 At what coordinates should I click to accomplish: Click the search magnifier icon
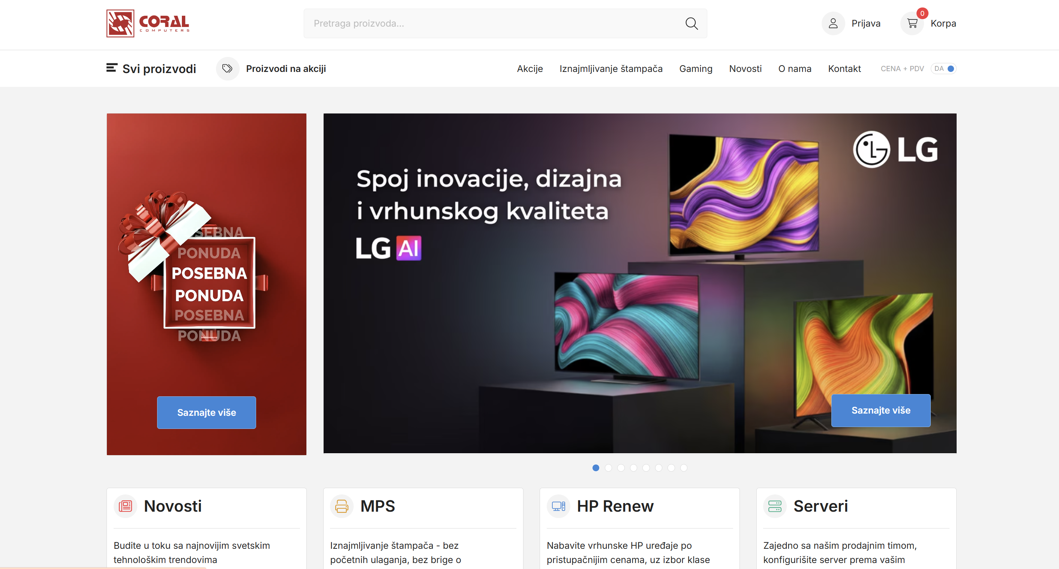click(691, 23)
